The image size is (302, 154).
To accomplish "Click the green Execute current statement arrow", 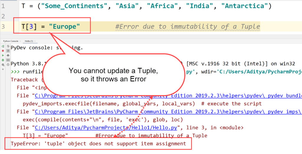I will [3, 55].
